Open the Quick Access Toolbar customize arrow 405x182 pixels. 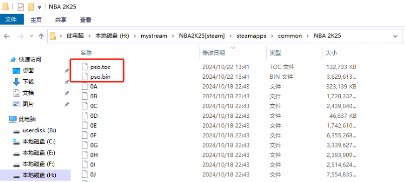click(40, 7)
